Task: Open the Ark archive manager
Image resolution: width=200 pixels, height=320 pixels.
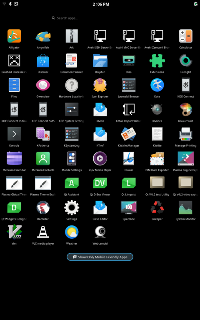Action: [72, 36]
